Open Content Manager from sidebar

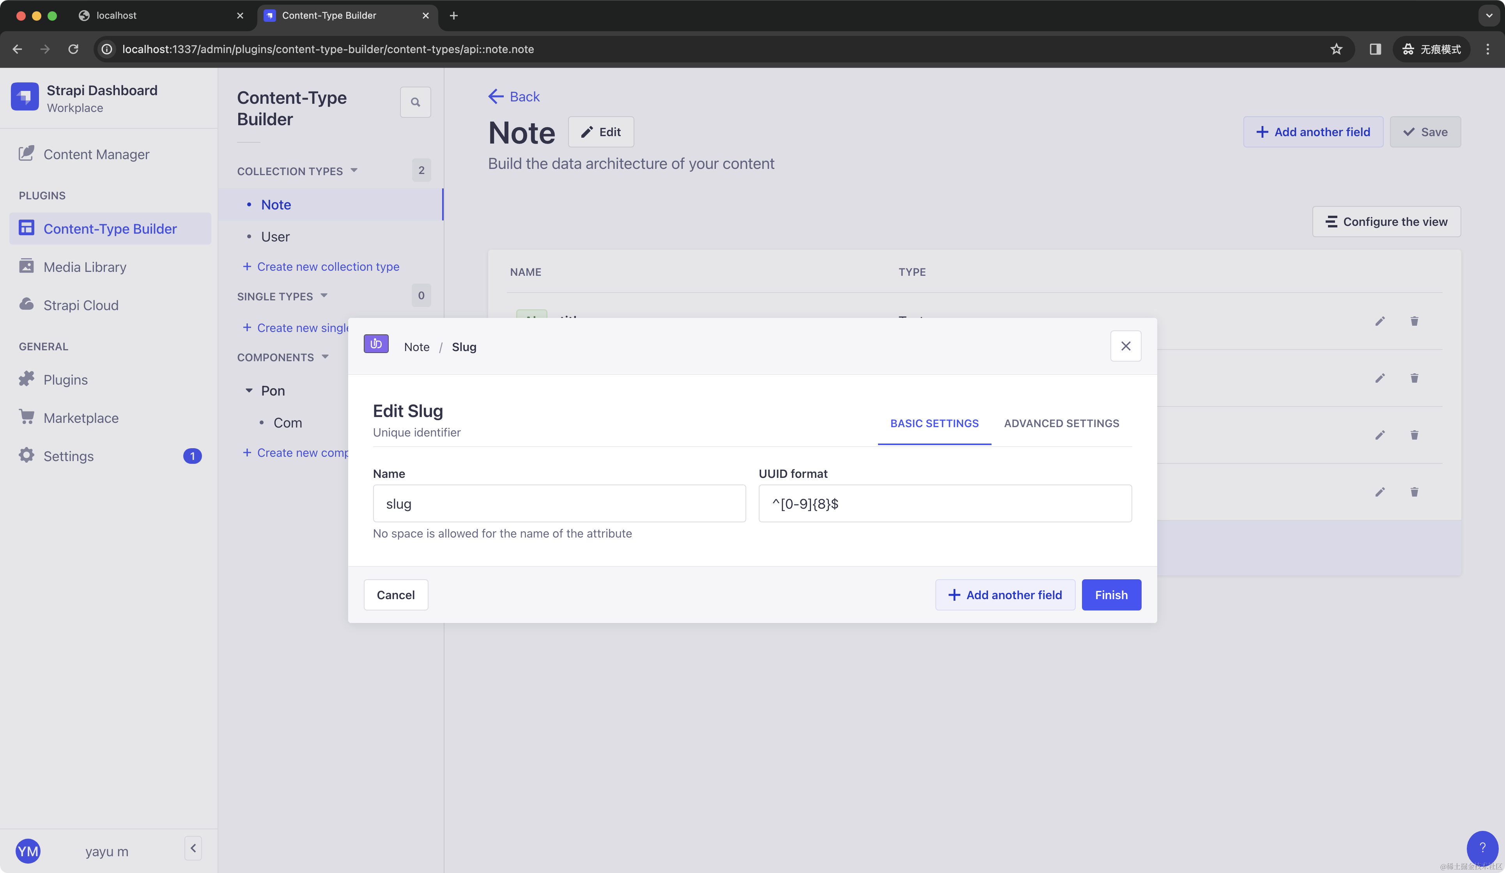tap(96, 154)
